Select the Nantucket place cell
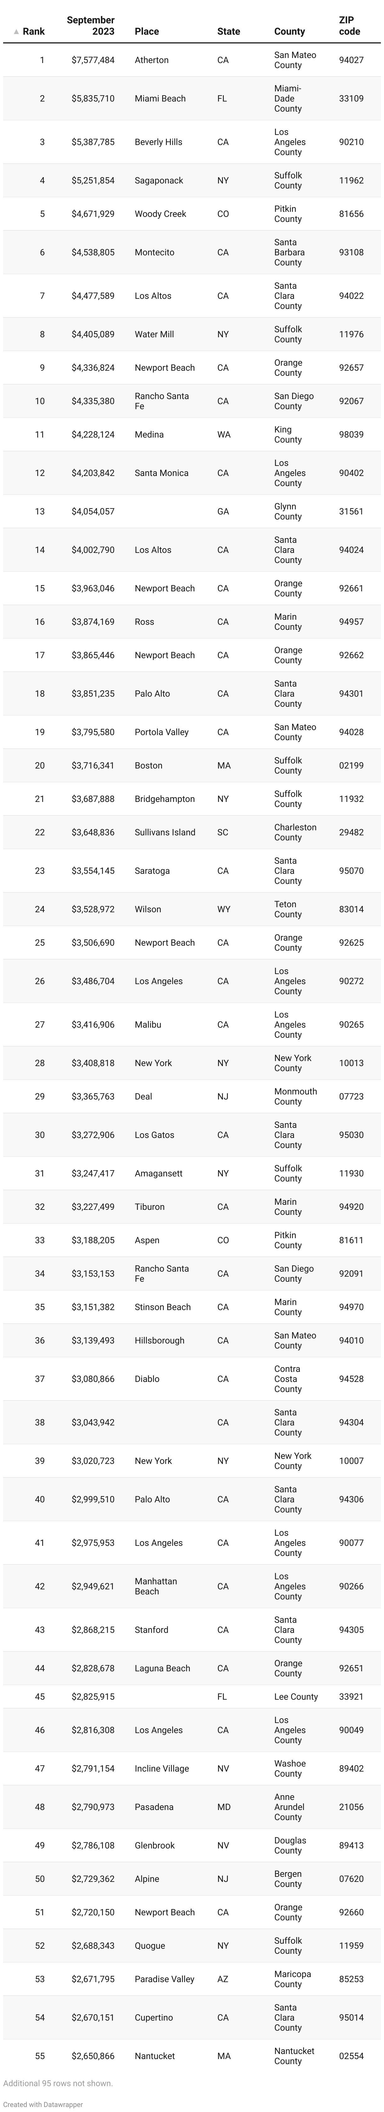The height and width of the screenshot is (2112, 384). (155, 2056)
